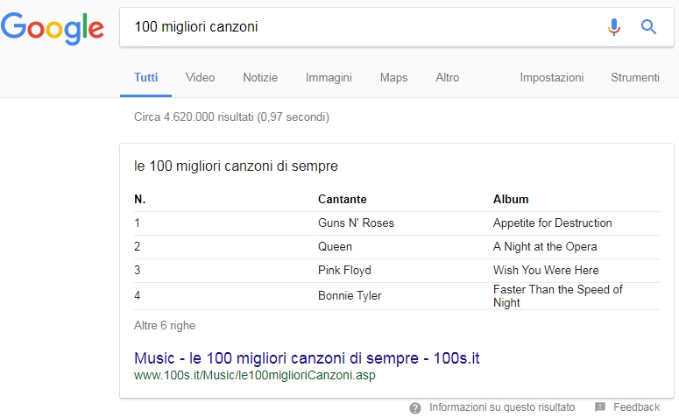This screenshot has width=679, height=417.
Task: Open 'Music - le 100 migliori canzoni' link
Action: (x=307, y=358)
